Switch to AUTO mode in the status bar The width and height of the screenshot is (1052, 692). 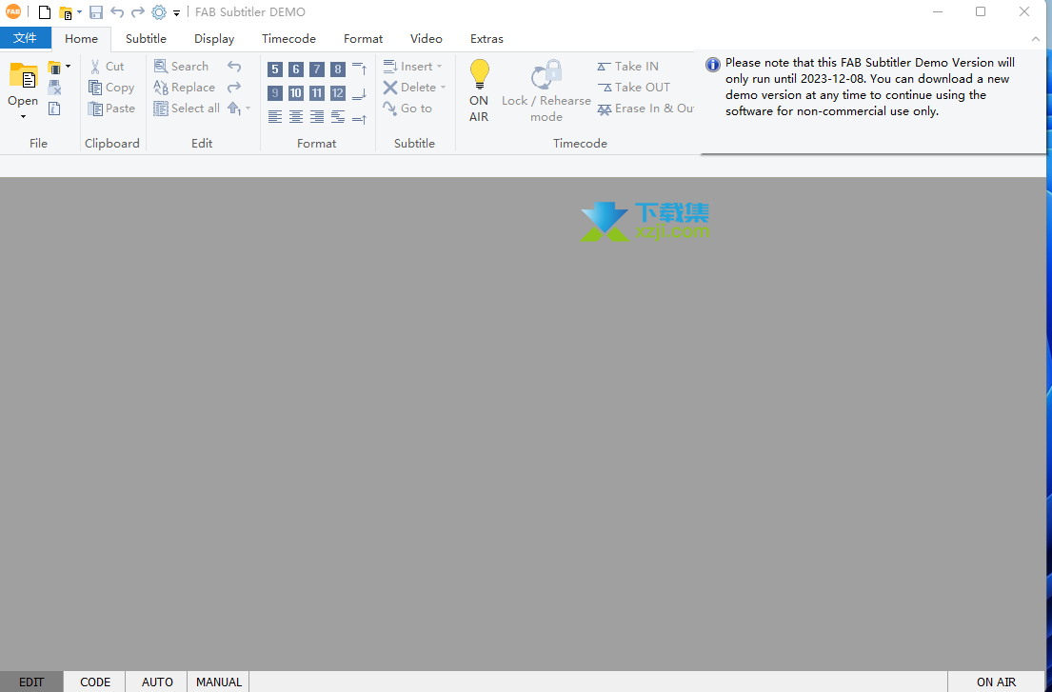[157, 682]
